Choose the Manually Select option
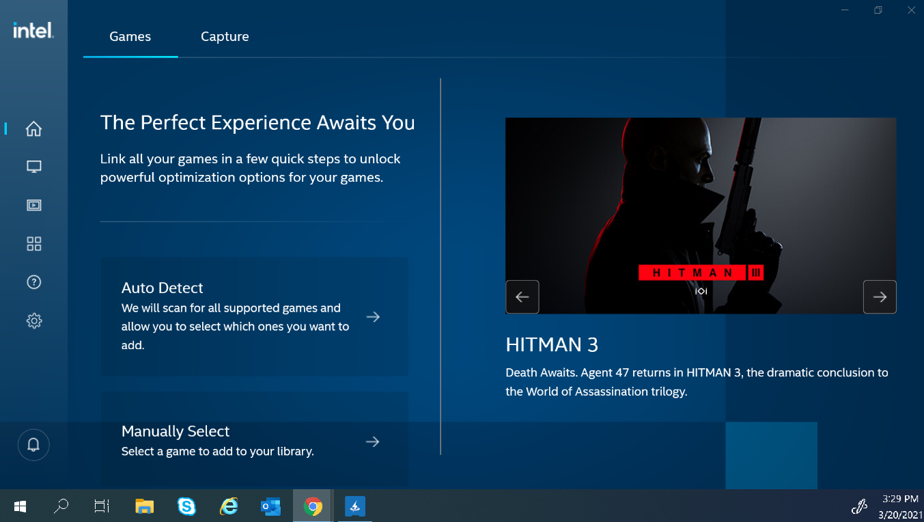 pyautogui.click(x=254, y=441)
